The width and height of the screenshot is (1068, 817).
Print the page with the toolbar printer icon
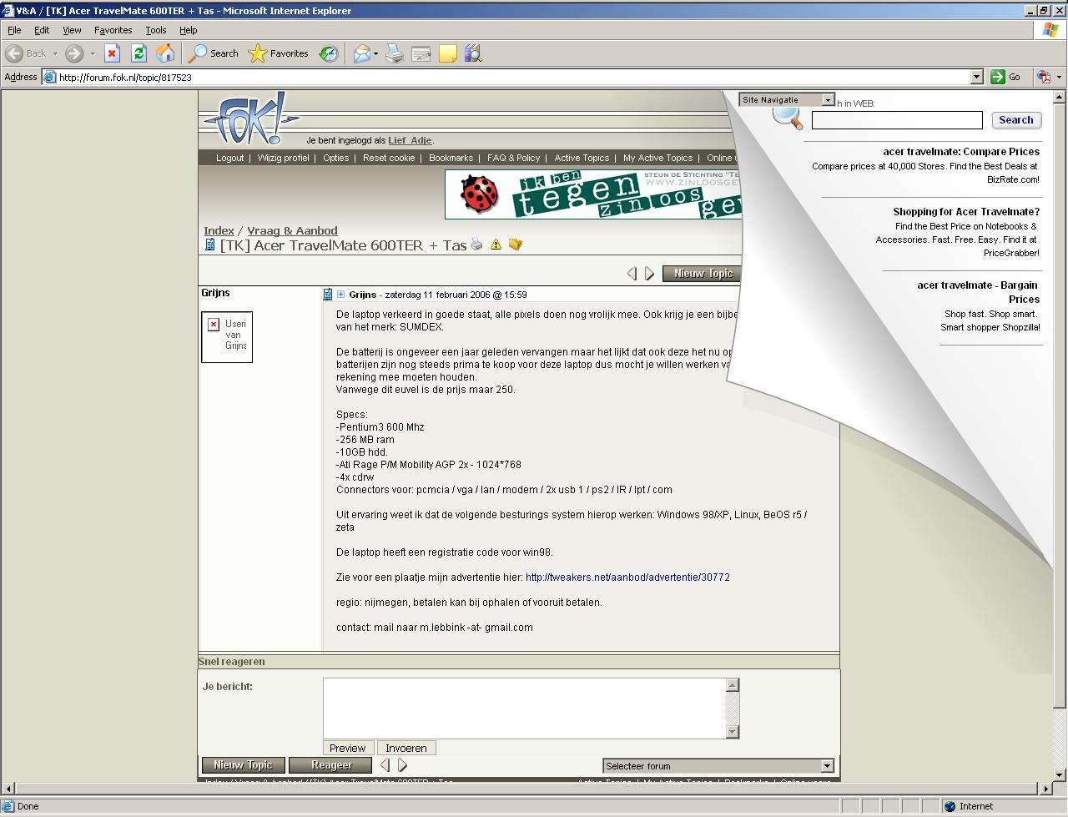click(x=395, y=53)
